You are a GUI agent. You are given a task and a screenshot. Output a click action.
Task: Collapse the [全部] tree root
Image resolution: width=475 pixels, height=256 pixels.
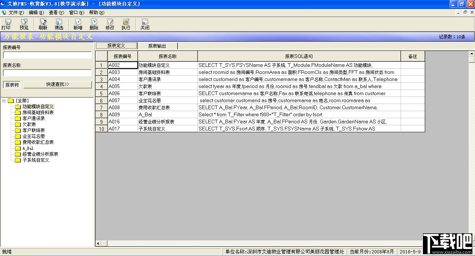pos(4,101)
